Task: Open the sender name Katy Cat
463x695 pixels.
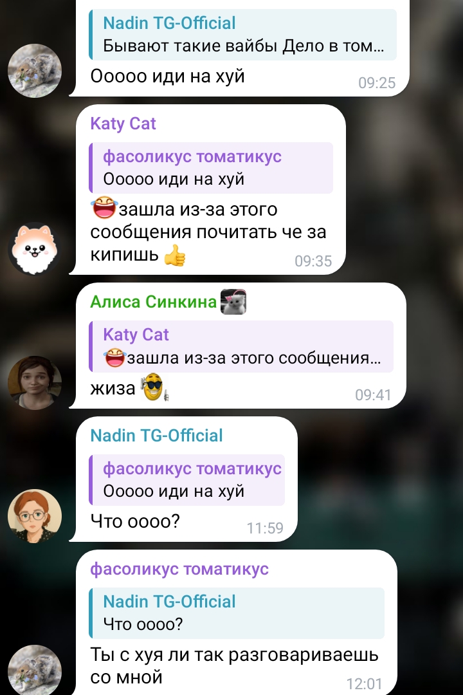Action: tap(123, 123)
